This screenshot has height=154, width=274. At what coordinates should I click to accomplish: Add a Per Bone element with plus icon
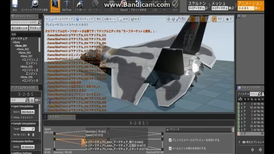[29, 135]
